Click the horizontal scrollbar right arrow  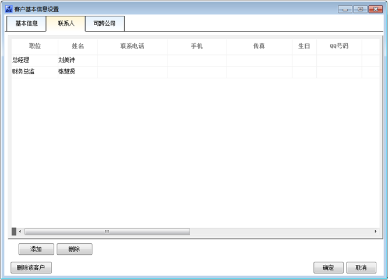pos(375,232)
